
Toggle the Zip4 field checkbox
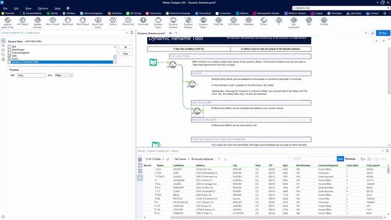[10, 46]
